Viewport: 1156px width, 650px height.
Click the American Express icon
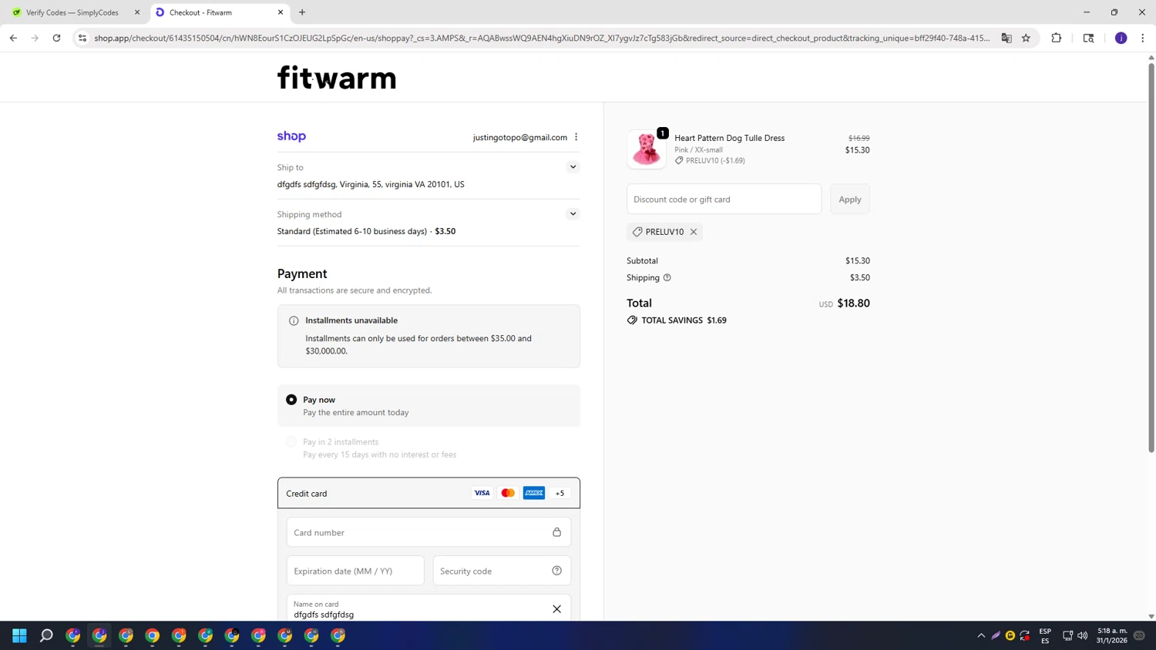click(x=534, y=493)
